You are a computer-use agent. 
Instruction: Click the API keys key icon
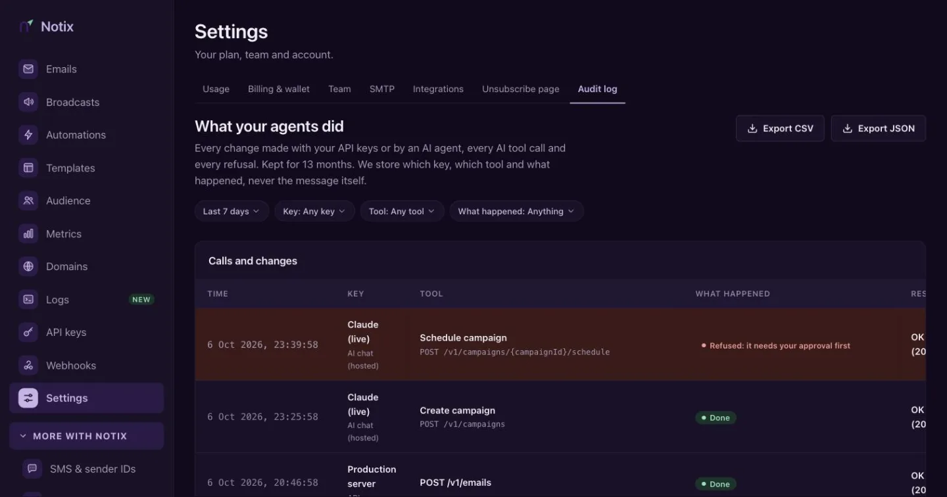[x=28, y=332]
